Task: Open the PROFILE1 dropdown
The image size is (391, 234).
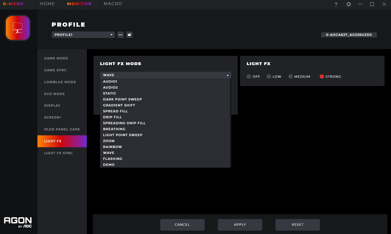Action: 83,35
